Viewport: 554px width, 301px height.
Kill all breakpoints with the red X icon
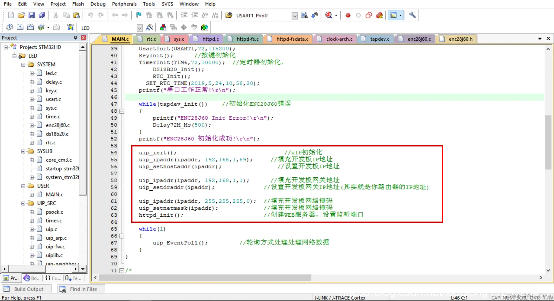pos(379,15)
